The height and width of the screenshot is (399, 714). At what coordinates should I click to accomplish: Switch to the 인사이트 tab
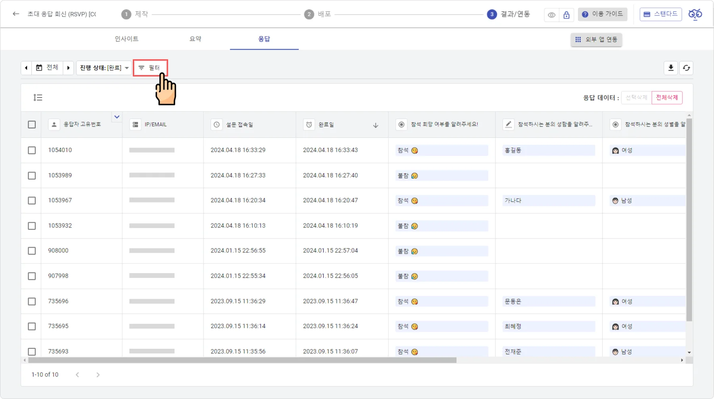pos(127,39)
